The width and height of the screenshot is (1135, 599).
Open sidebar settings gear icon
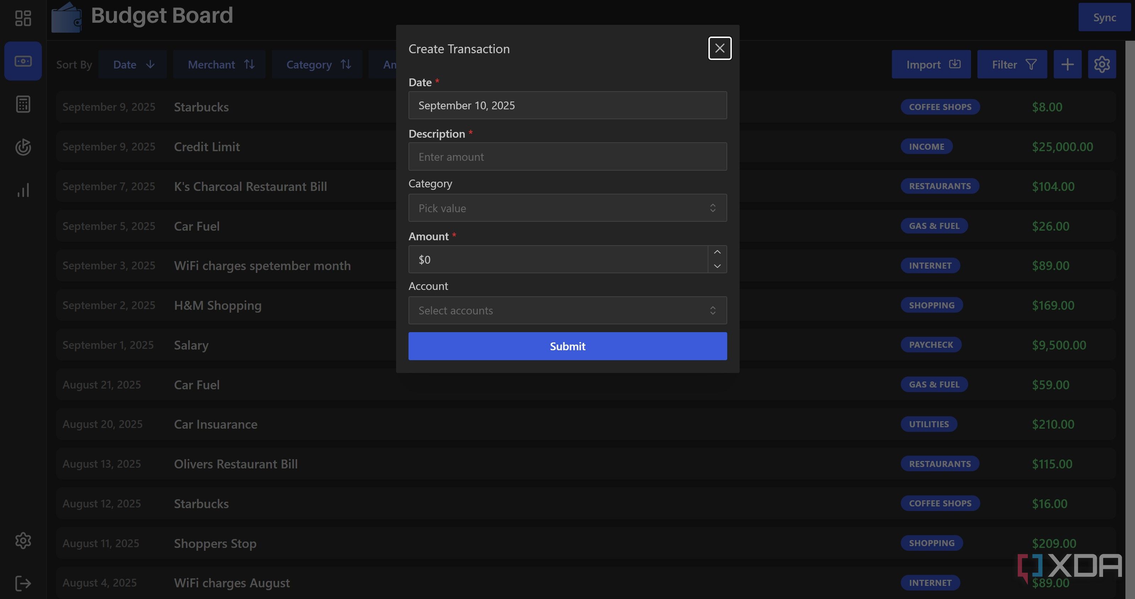point(23,540)
